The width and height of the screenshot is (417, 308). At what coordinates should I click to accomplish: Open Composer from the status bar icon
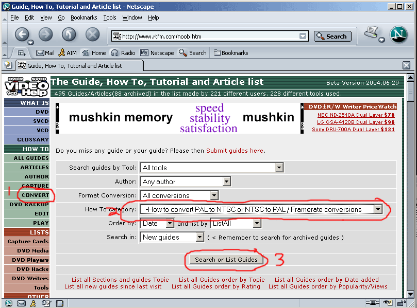[x=46, y=303]
